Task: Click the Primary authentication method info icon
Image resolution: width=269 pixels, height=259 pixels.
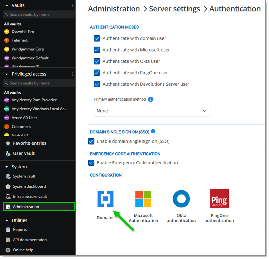Action: point(151,99)
